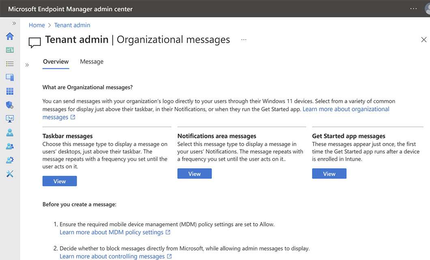Viewport: 430px width, 260px height.
Task: Switch to the Message tab
Action: point(92,62)
